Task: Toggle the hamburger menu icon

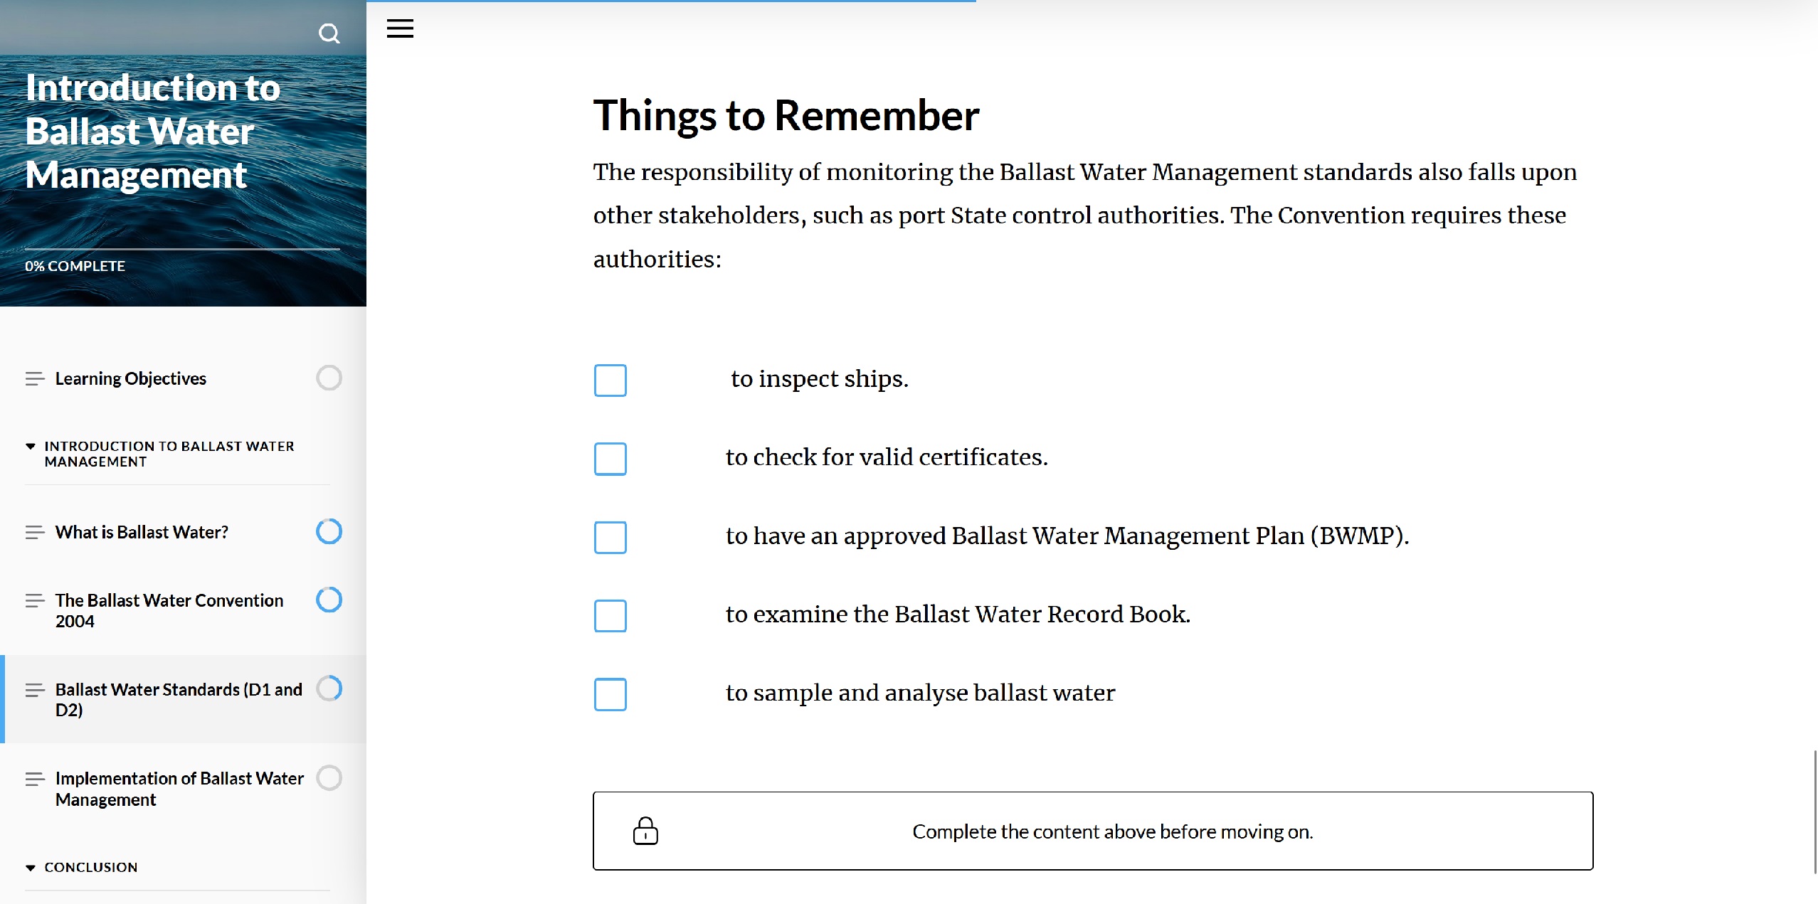Action: [400, 28]
